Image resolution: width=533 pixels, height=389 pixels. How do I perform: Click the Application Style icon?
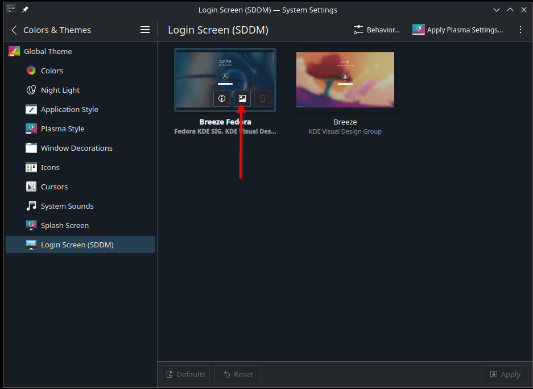(31, 109)
